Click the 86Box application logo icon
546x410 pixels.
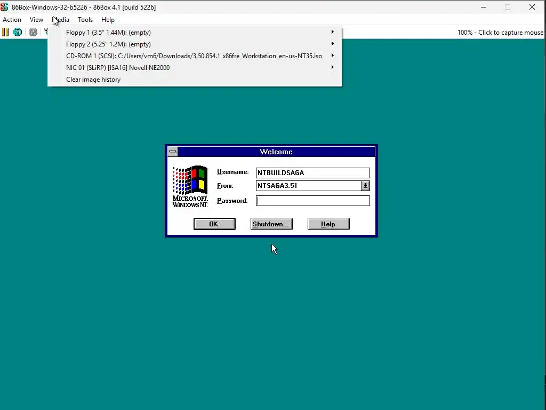click(x=4, y=7)
